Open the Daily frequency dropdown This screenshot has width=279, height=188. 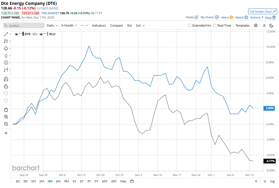52,25
